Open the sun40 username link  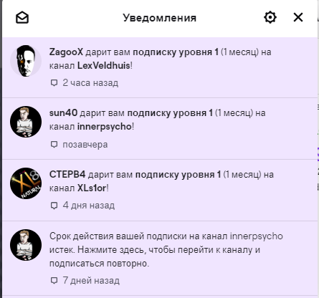[63, 112]
